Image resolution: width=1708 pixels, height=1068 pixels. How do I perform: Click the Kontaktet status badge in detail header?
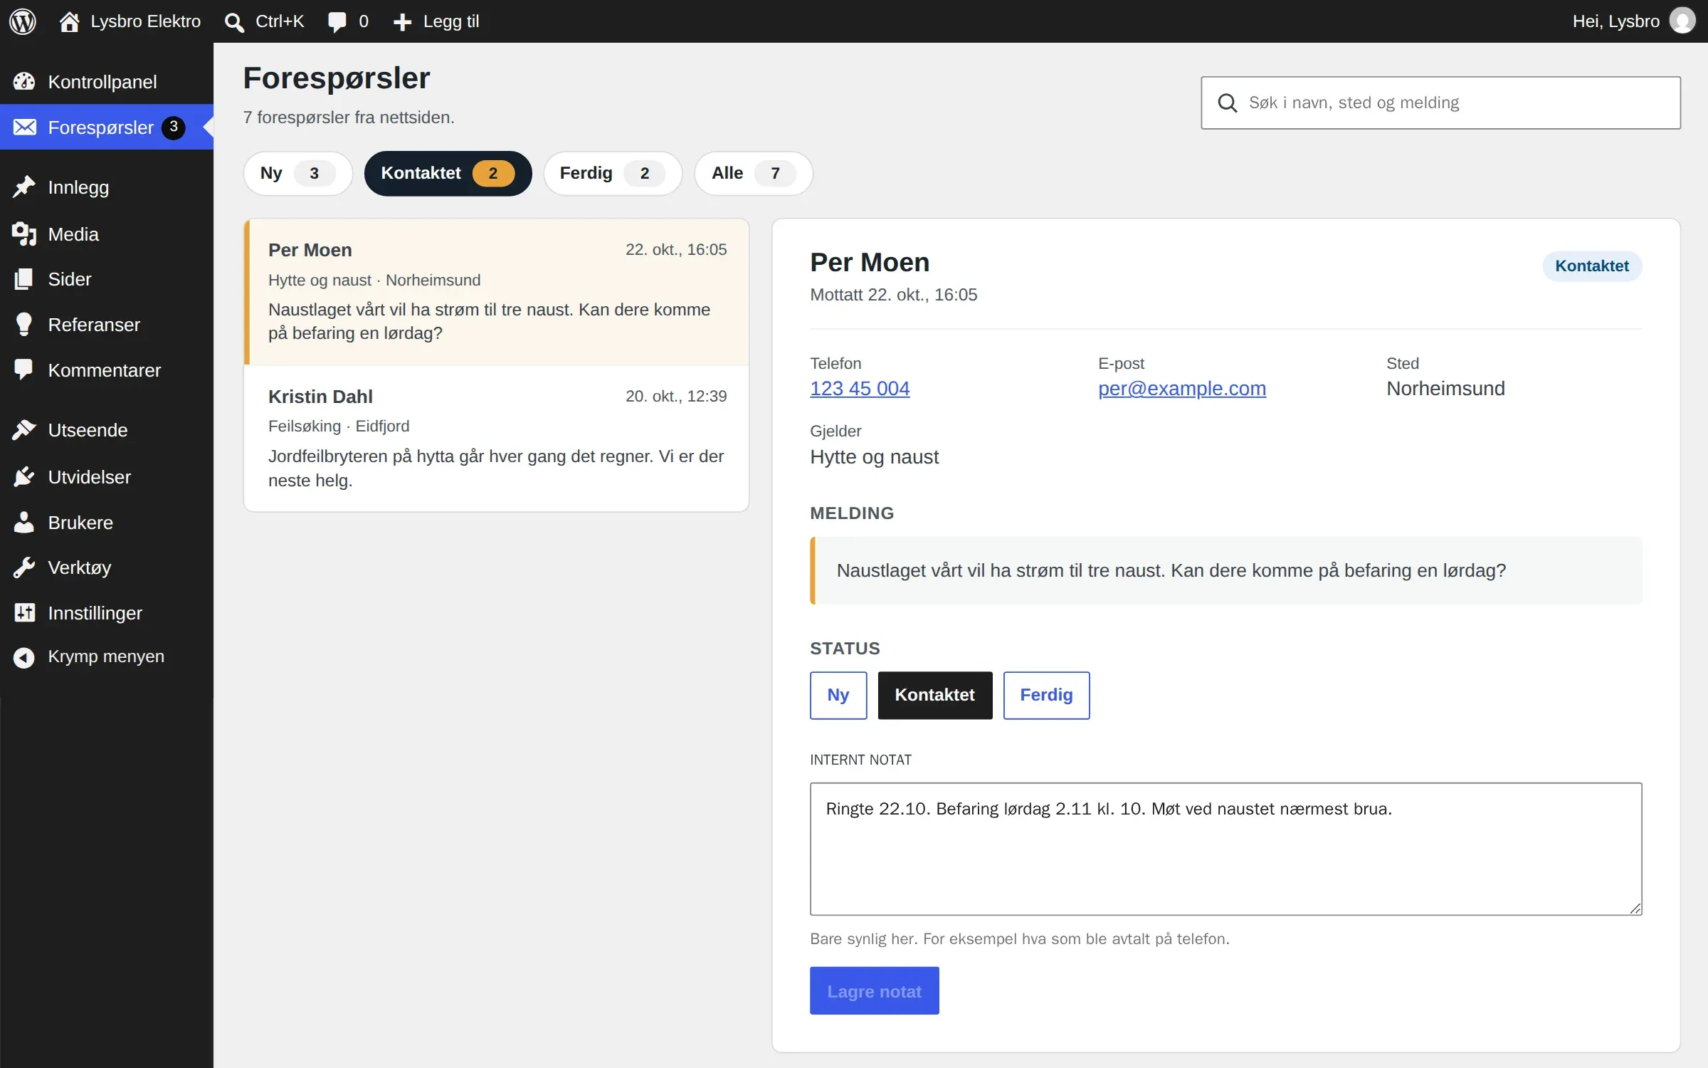pos(1592,266)
